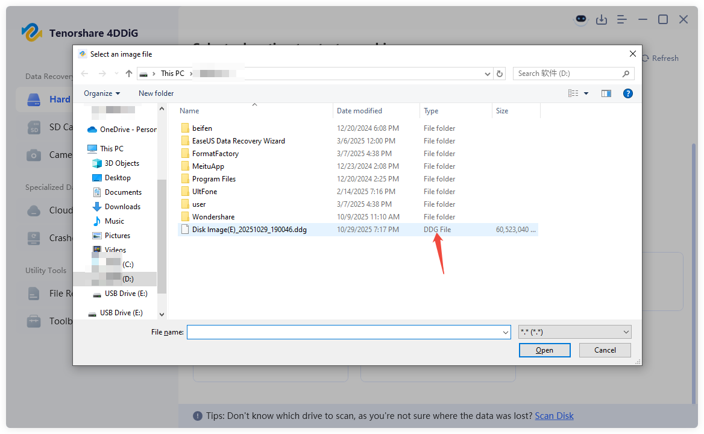Image resolution: width=704 pixels, height=434 pixels.
Task: Open the 4DDiG download/update icon
Action: 601,20
